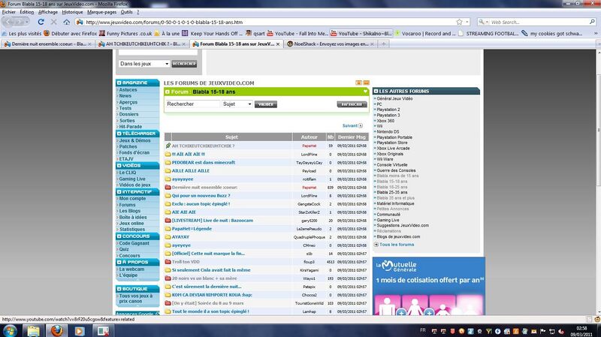The width and height of the screenshot is (601, 337).
Task: Open the Sujet search type dropdown
Action: 237,104
